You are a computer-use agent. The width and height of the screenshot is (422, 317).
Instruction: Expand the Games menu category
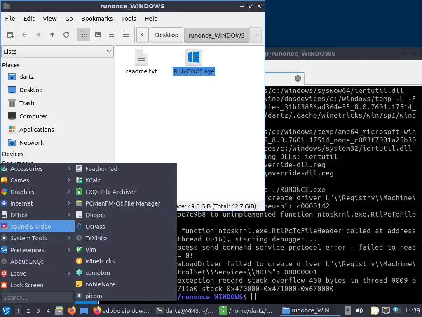coord(37,180)
